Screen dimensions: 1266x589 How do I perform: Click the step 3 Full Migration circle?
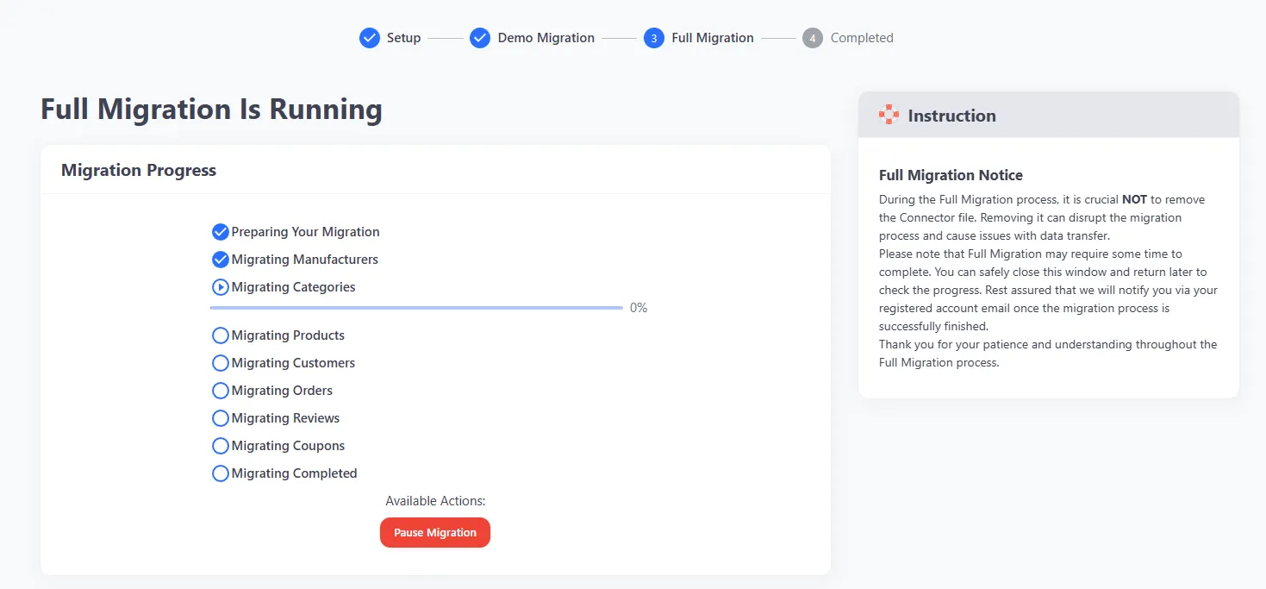coord(654,38)
